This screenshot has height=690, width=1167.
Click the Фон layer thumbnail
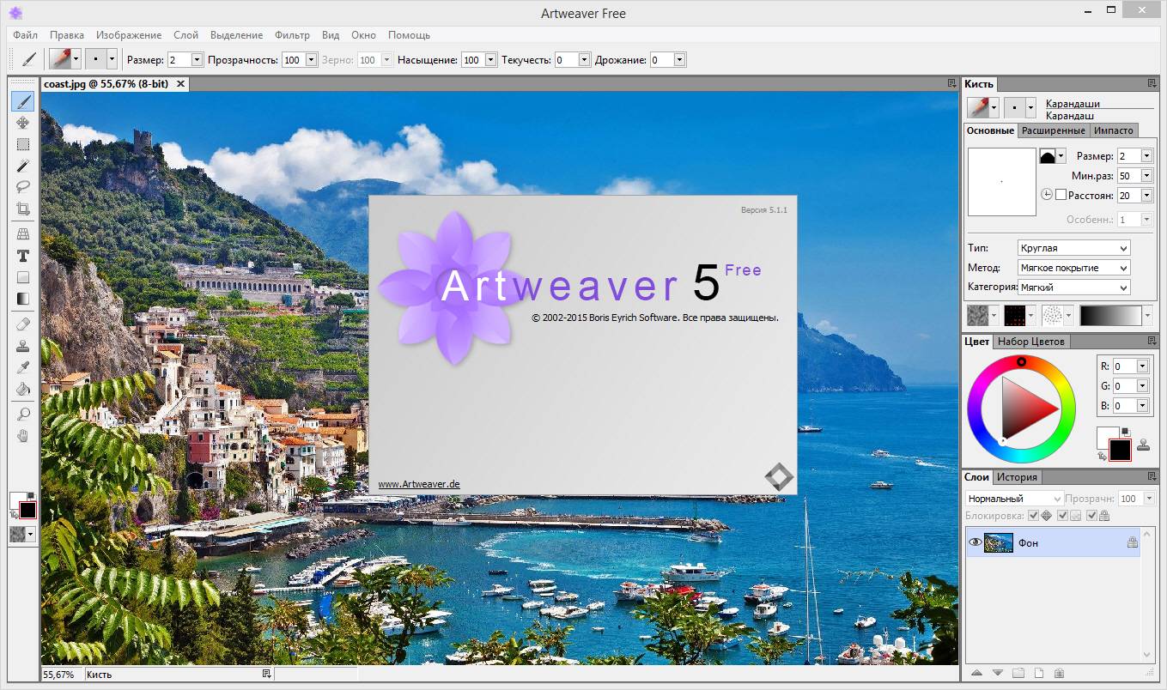[x=998, y=542]
